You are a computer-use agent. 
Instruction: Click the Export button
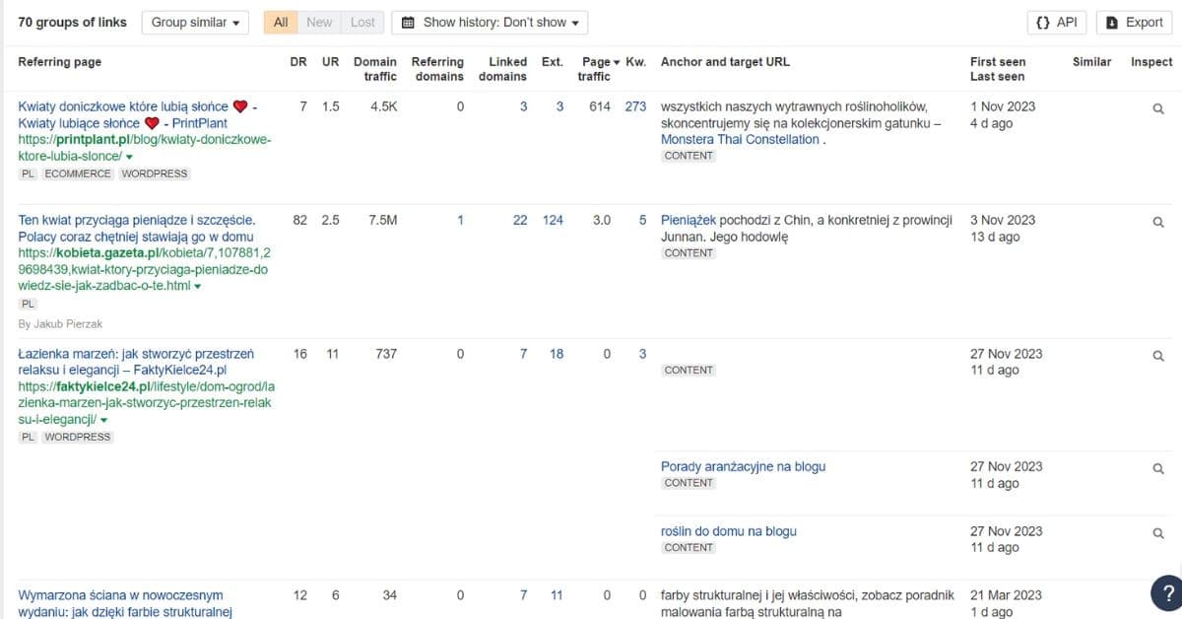1134,23
